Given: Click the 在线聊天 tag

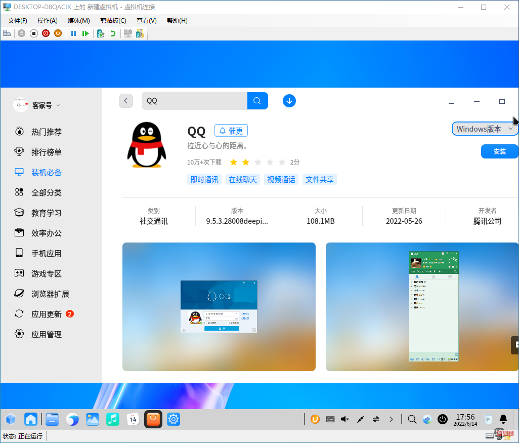Looking at the screenshot, I should (243, 180).
